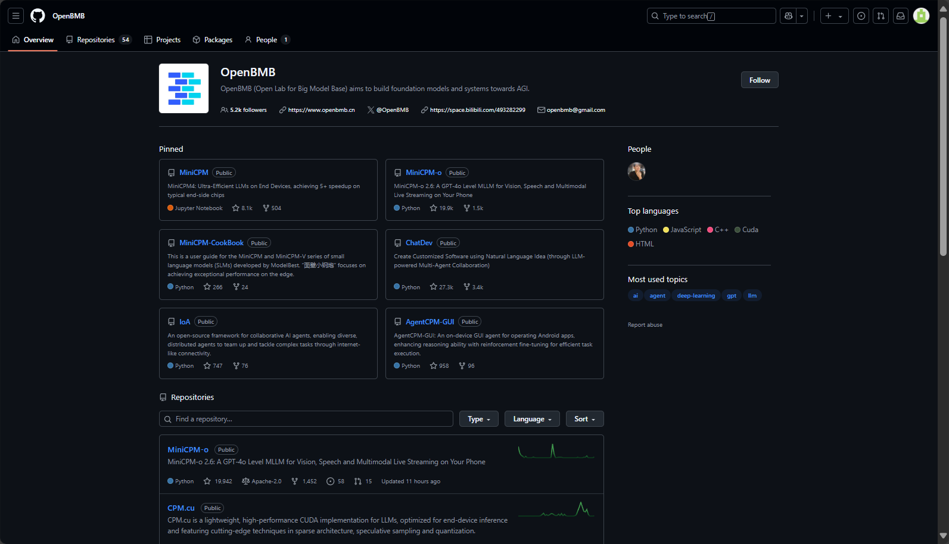949x544 pixels.
Task: Click the openbmb@gmail.com email link
Action: 576,110
